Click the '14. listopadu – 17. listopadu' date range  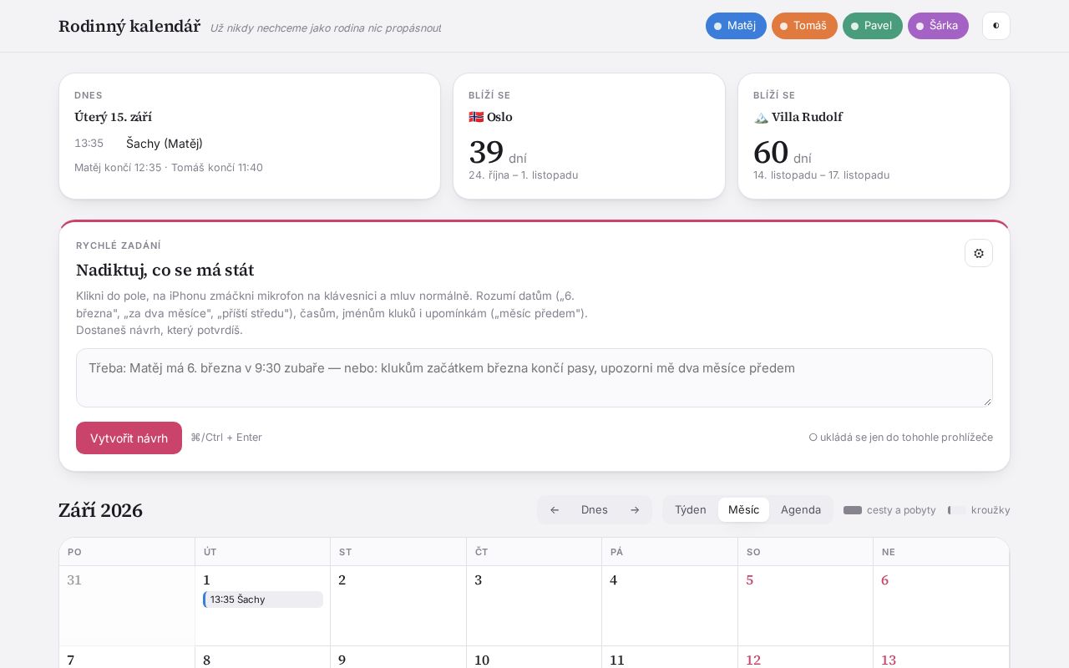pos(822,175)
